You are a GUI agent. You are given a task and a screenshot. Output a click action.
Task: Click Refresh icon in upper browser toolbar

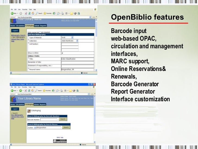coord(29,13)
